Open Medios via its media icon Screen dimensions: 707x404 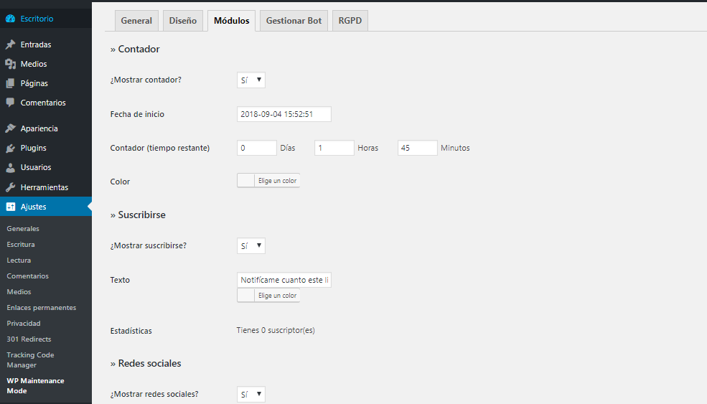10,64
